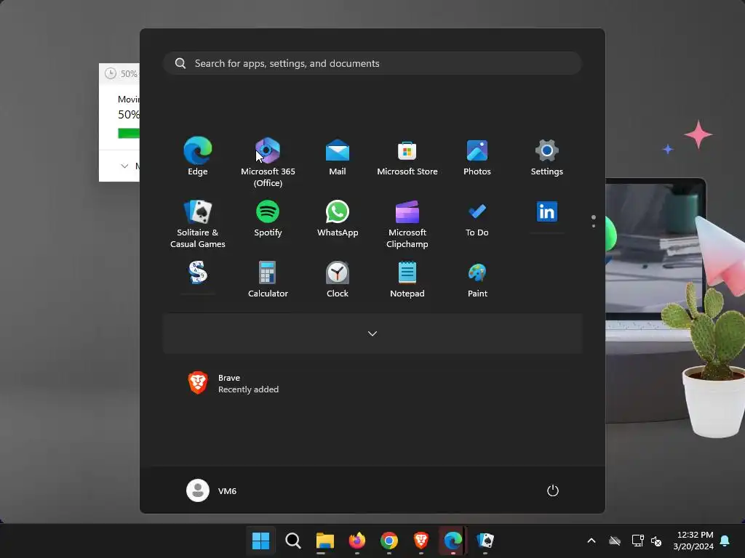Screen dimensions: 745x558
Task: Open File Explorer from taskbar
Action: point(325,541)
